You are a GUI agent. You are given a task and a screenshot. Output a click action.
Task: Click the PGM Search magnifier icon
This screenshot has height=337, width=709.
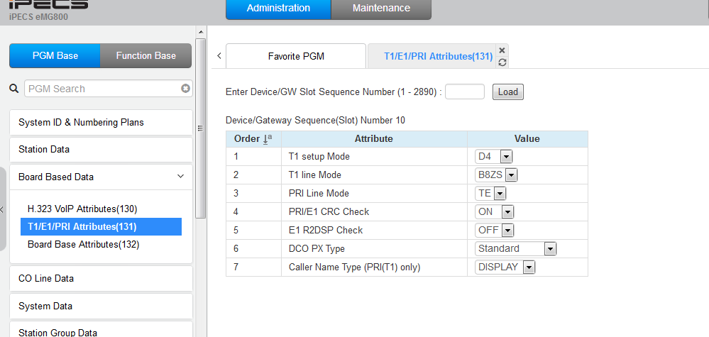tap(13, 89)
